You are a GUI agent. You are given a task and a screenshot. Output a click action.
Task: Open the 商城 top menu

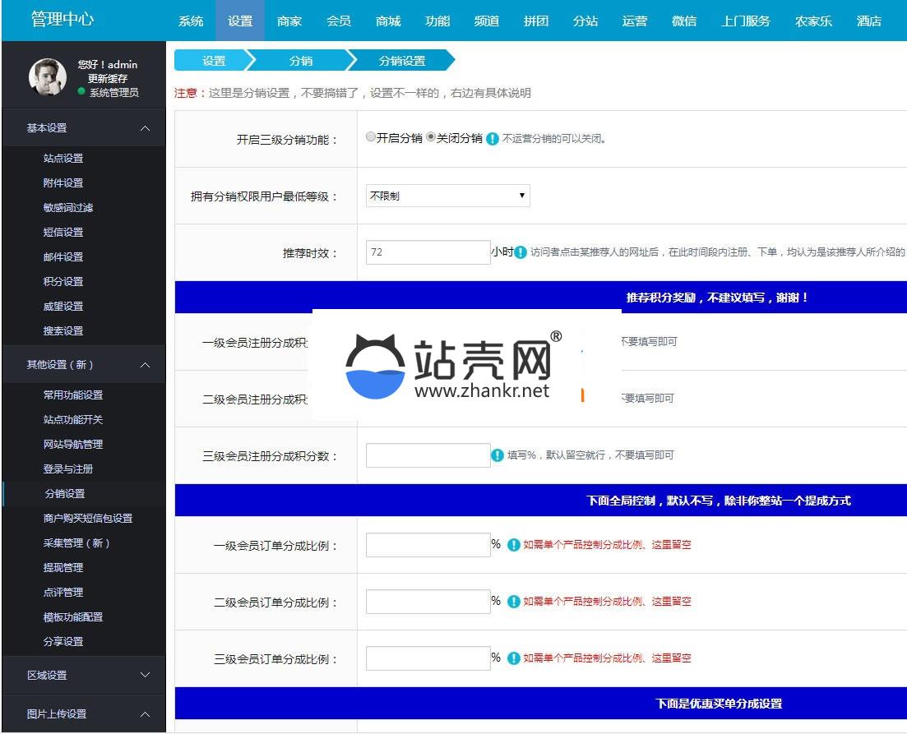point(388,21)
